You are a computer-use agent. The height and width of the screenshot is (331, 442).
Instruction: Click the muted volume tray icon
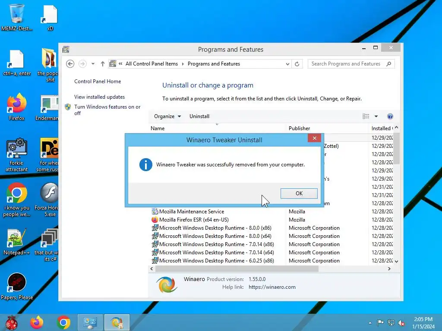[x=401, y=322]
